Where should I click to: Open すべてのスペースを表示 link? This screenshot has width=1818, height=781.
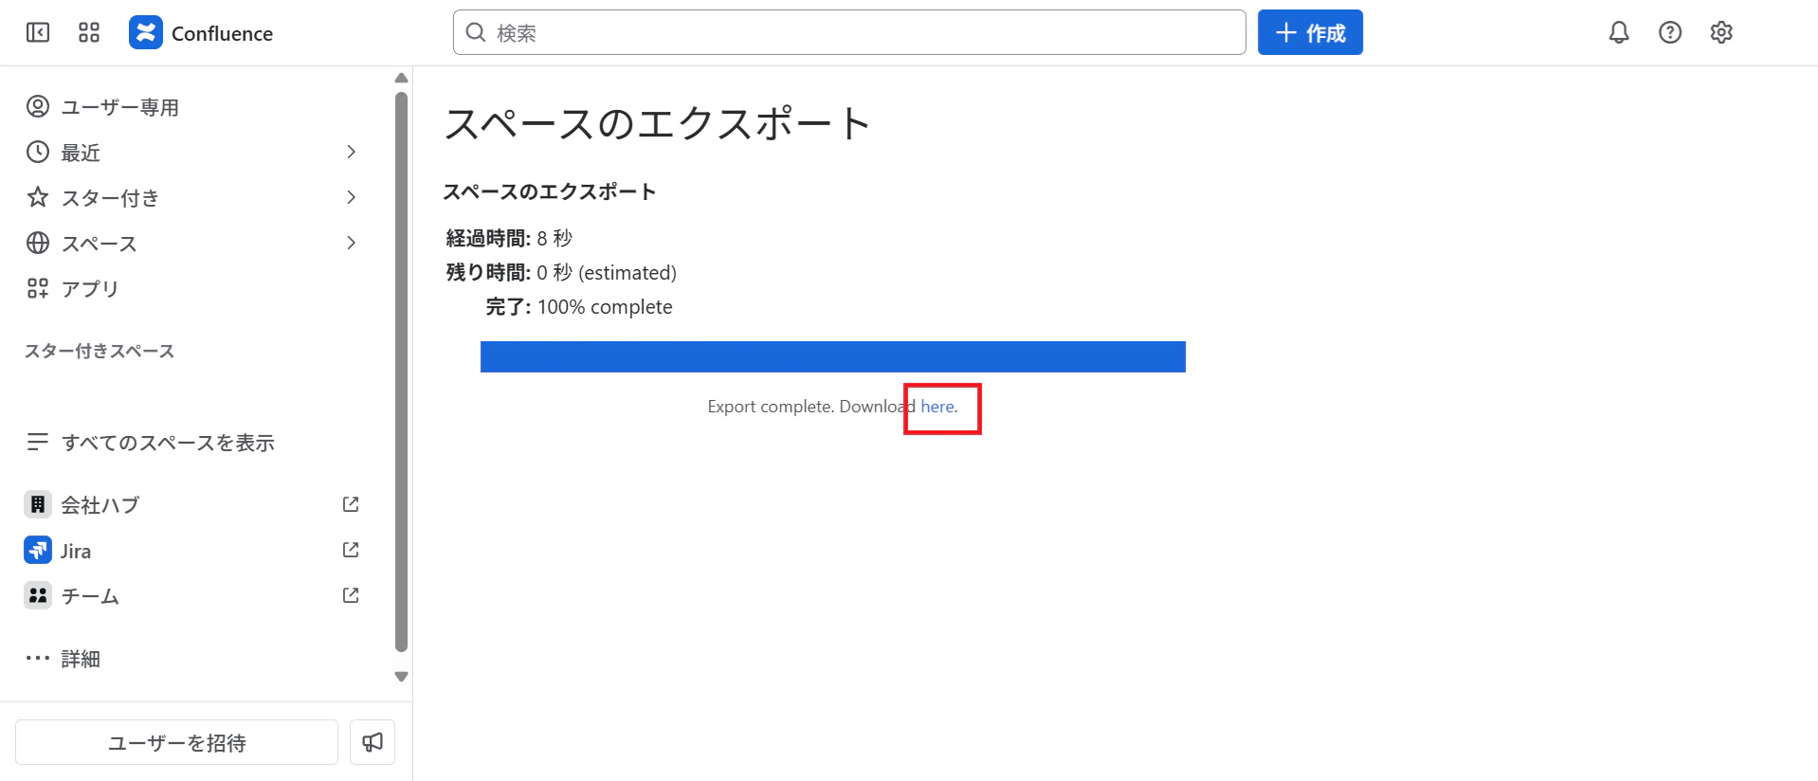(168, 443)
